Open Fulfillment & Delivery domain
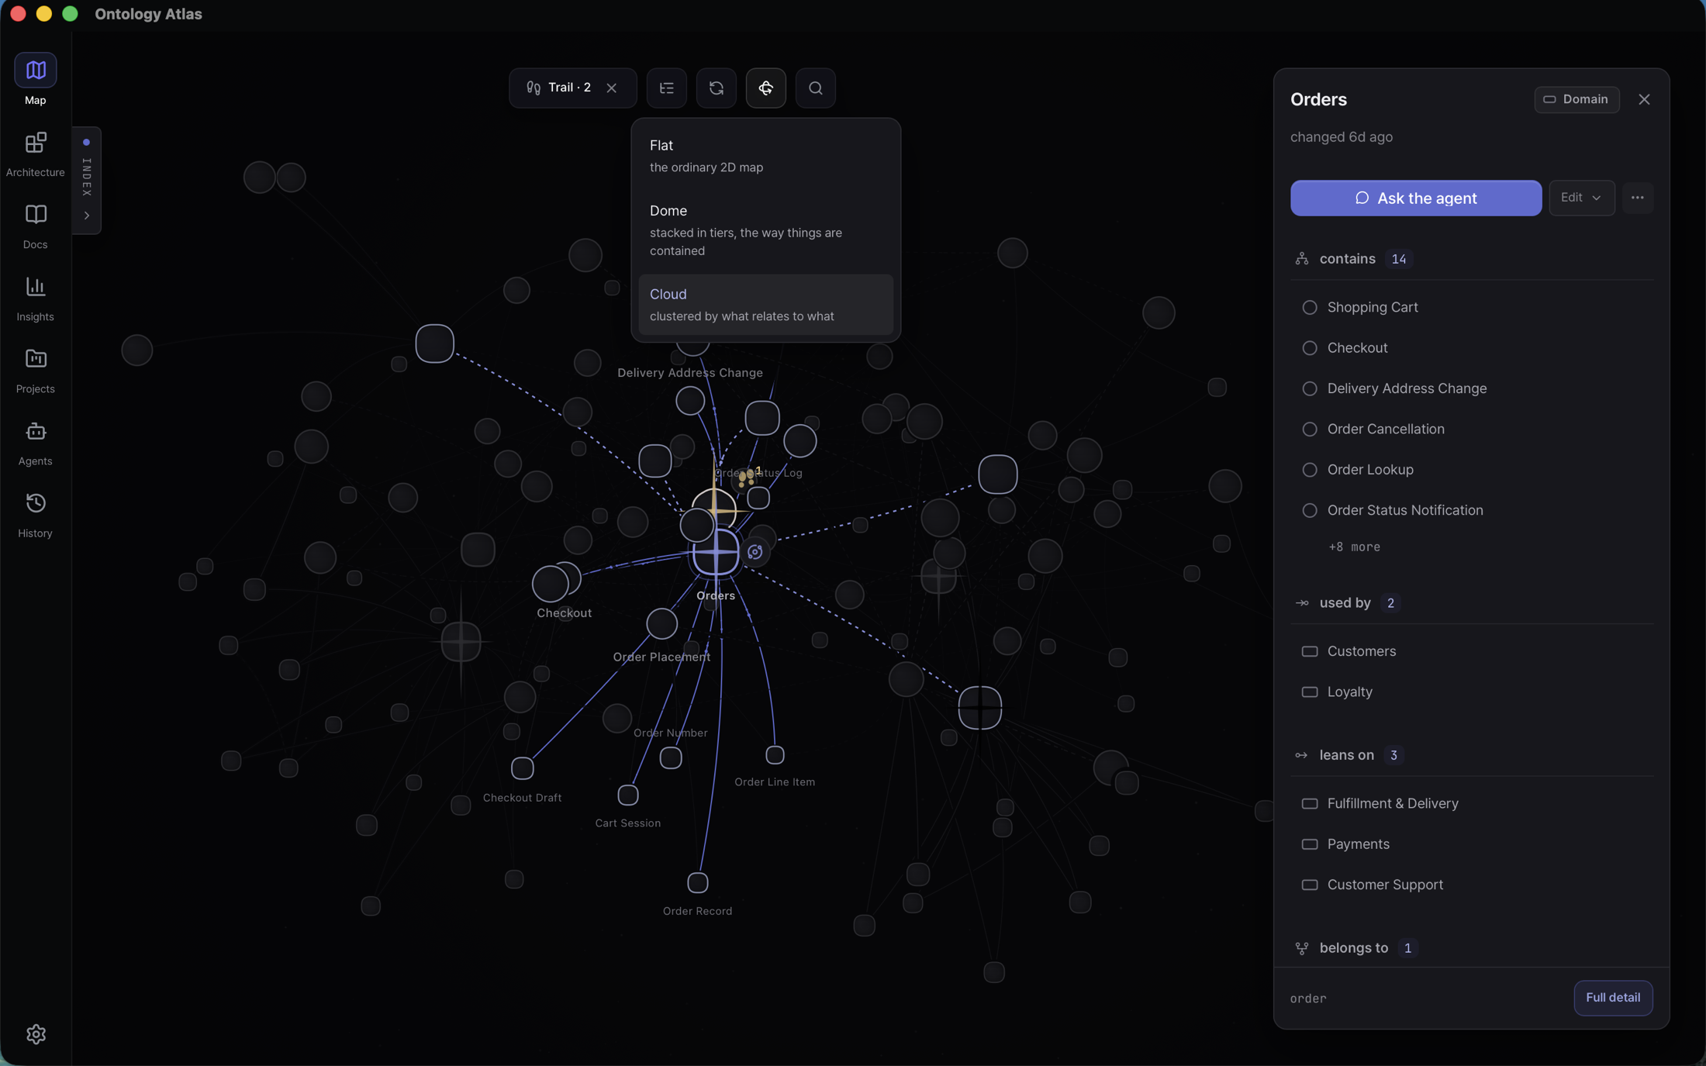1706x1066 pixels. [x=1472, y=803]
